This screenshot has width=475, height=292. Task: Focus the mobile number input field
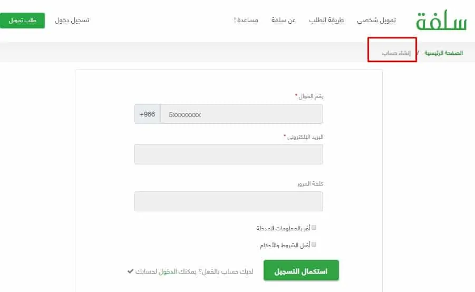click(241, 114)
